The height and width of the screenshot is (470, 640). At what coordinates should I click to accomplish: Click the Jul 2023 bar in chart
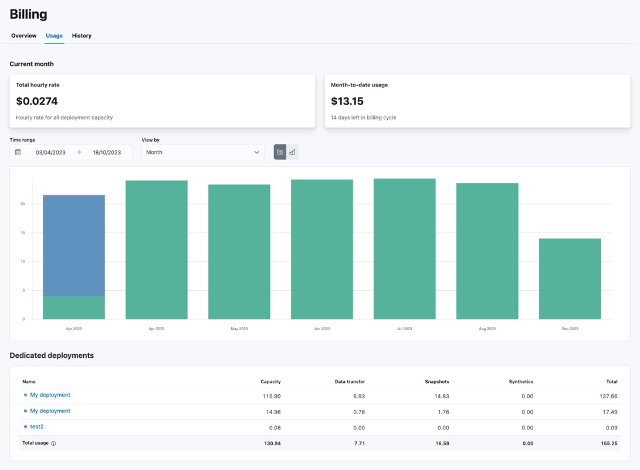(405, 249)
